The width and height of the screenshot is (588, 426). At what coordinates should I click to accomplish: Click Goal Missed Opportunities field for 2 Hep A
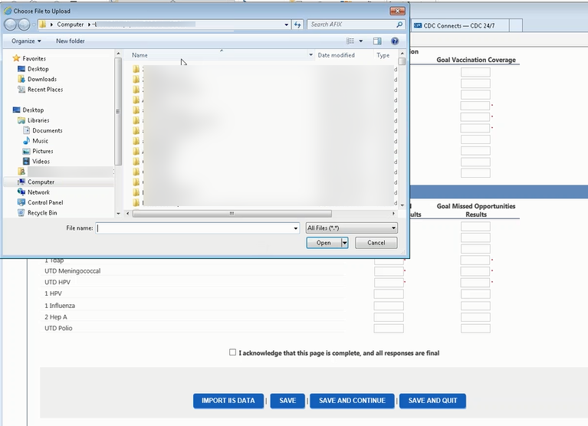pos(475,317)
